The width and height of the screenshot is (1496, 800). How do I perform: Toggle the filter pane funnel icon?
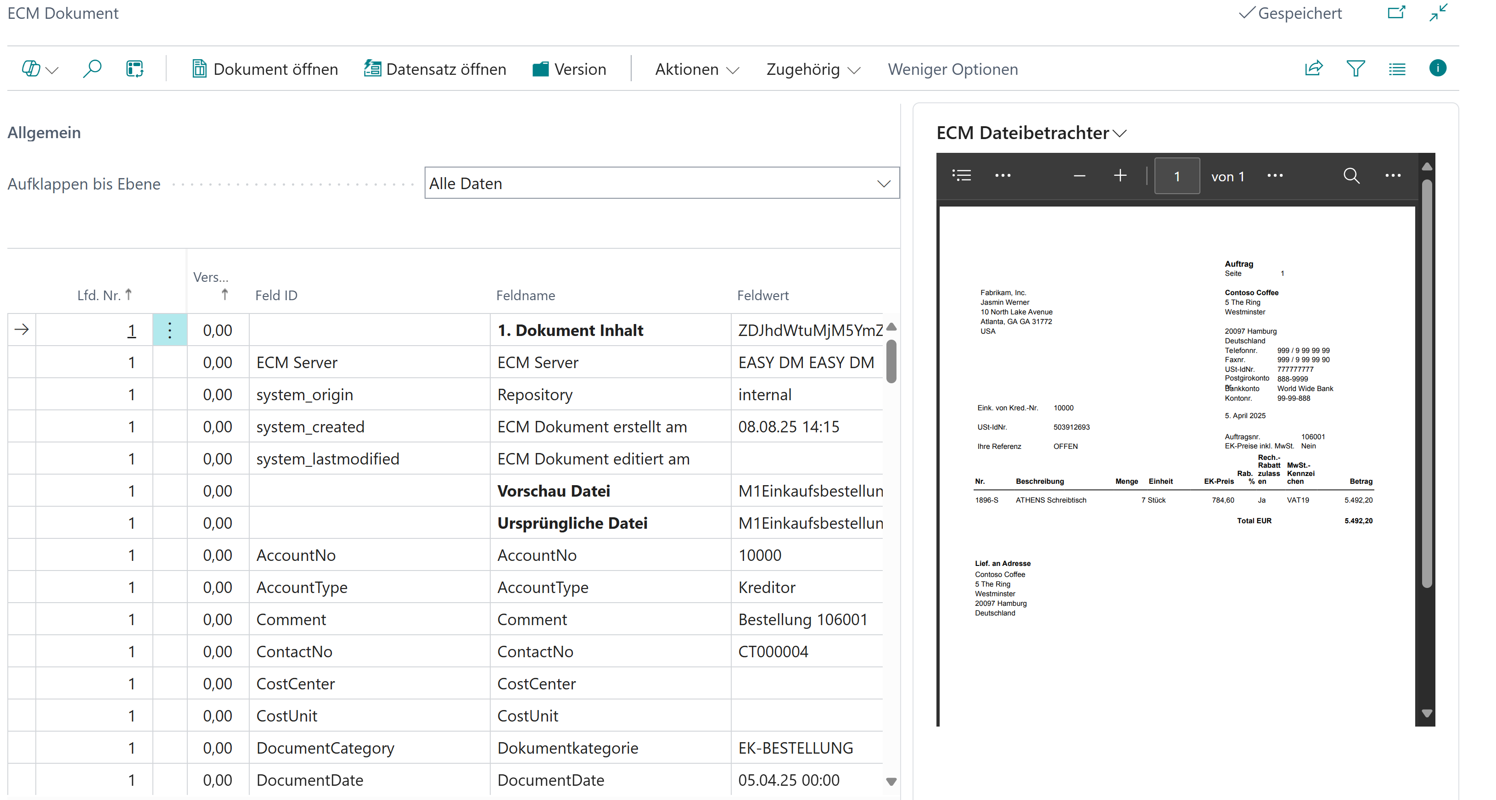point(1356,68)
